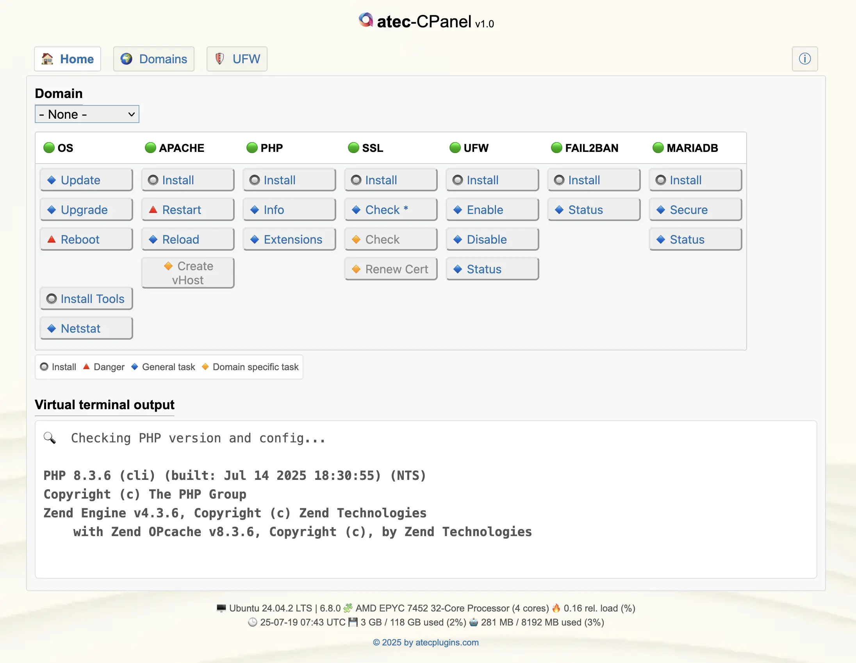The image size is (856, 663).
Task: Click Install Tools button
Action: coord(86,299)
